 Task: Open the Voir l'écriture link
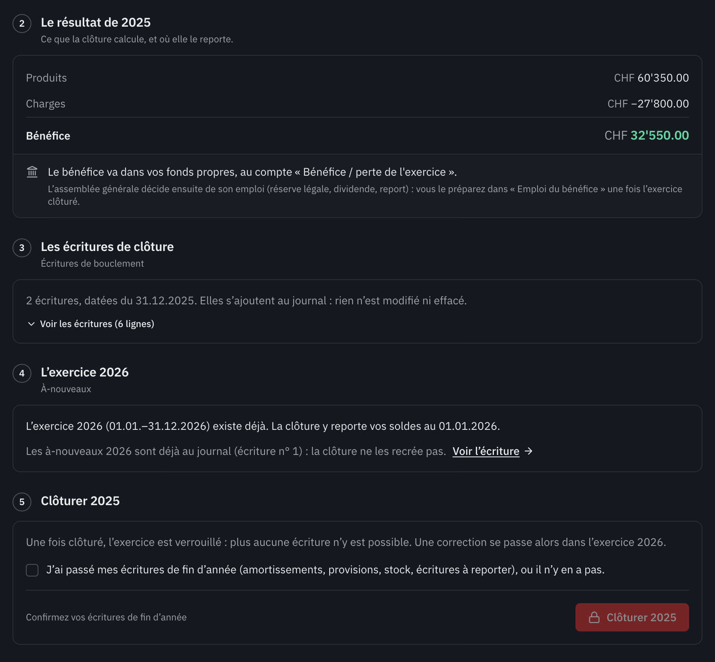[x=486, y=451]
